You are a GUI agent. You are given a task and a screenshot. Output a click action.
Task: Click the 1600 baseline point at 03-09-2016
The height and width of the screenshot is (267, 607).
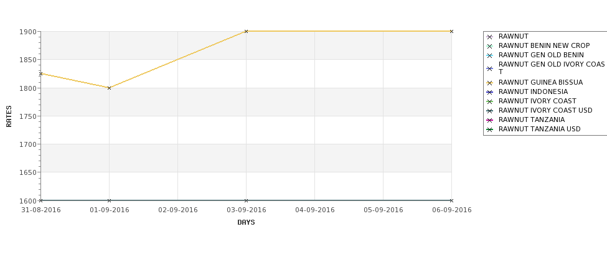coord(246,200)
